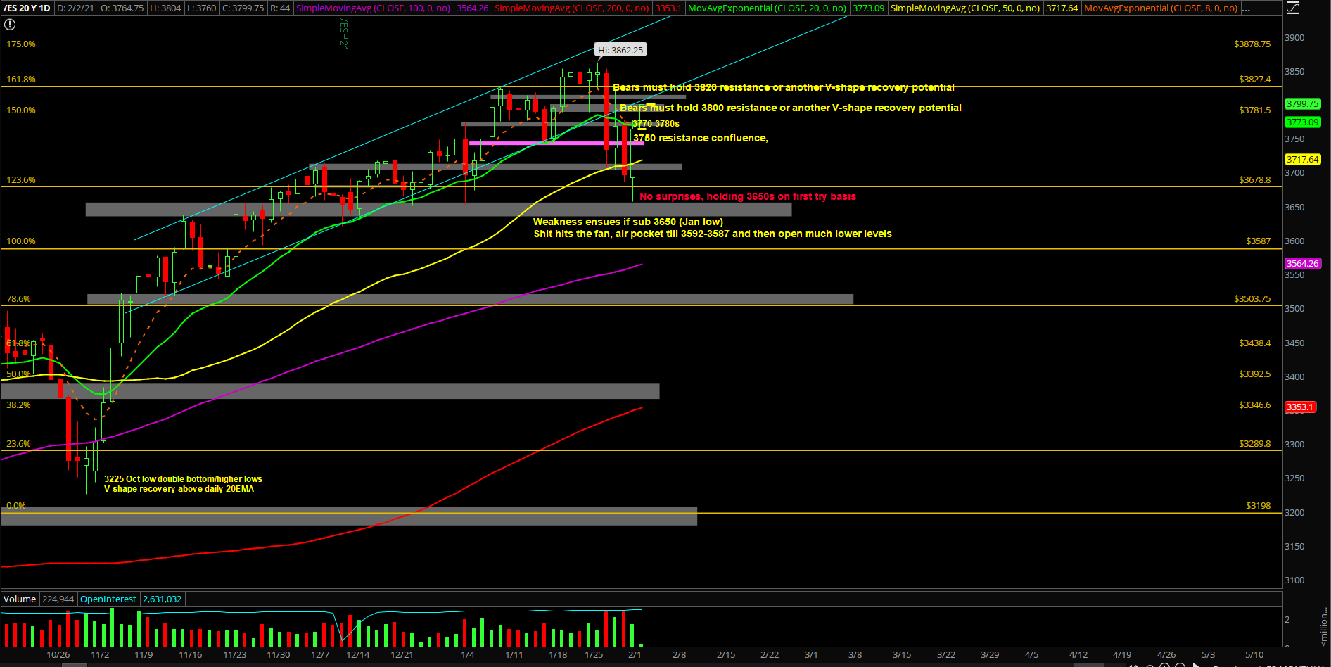Select the 161.8% Fibonacci level label
The width and height of the screenshot is (1331, 667).
(21, 80)
